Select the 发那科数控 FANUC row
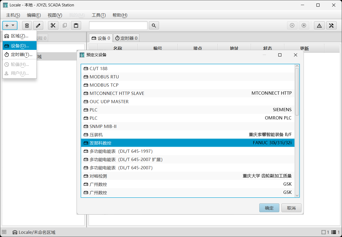342x237 pixels. (188, 143)
